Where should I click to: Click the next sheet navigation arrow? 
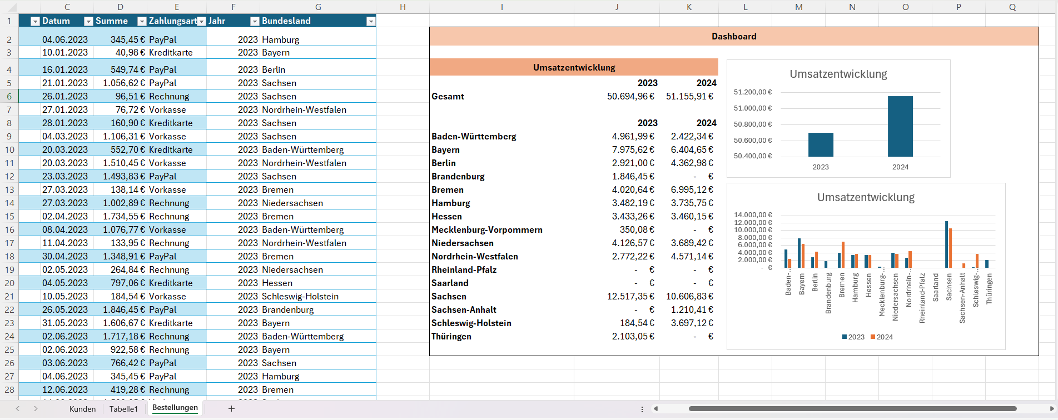tap(36, 409)
